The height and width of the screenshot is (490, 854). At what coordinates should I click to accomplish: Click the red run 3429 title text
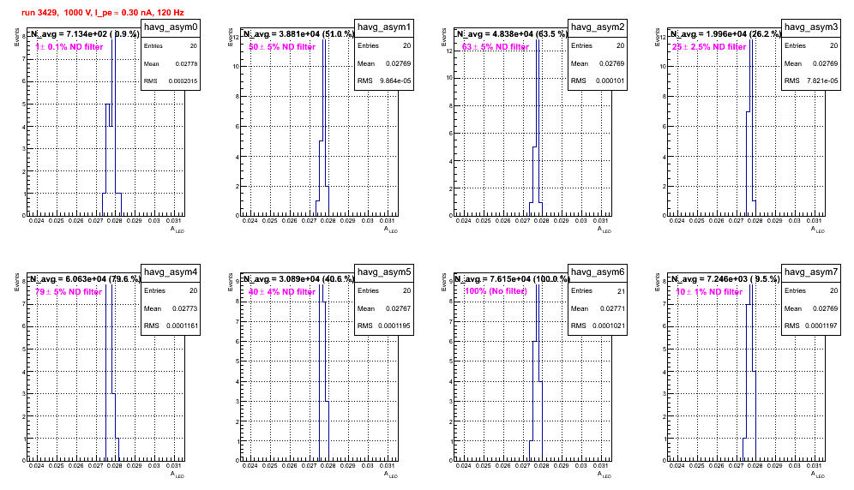coord(103,13)
